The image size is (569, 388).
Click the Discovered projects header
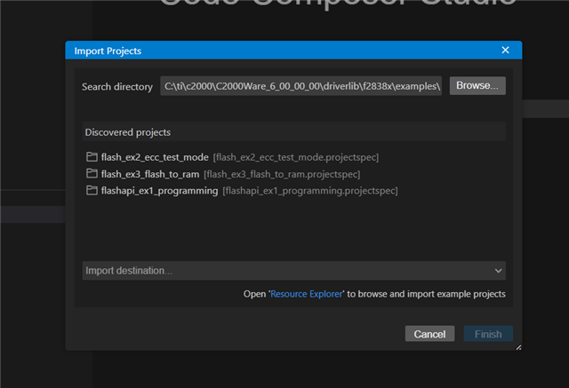128,132
